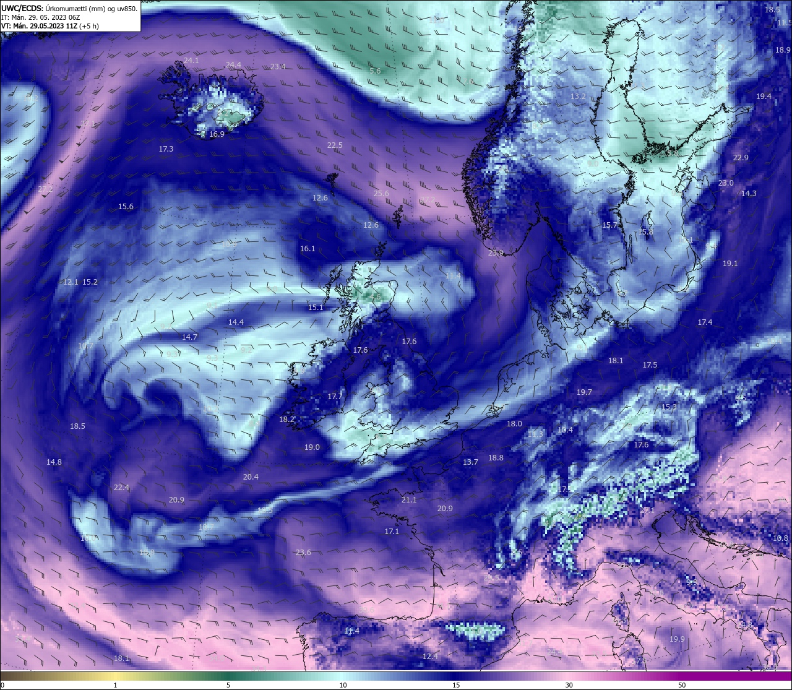The image size is (792, 690).
Task: Select the 18.2 value southwest of Ireland
Action: pyautogui.click(x=287, y=420)
